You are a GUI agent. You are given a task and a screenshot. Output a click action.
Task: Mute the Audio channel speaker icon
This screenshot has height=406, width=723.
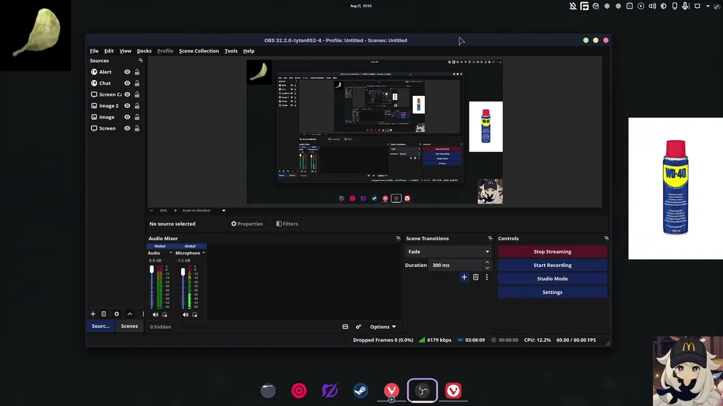click(x=155, y=315)
